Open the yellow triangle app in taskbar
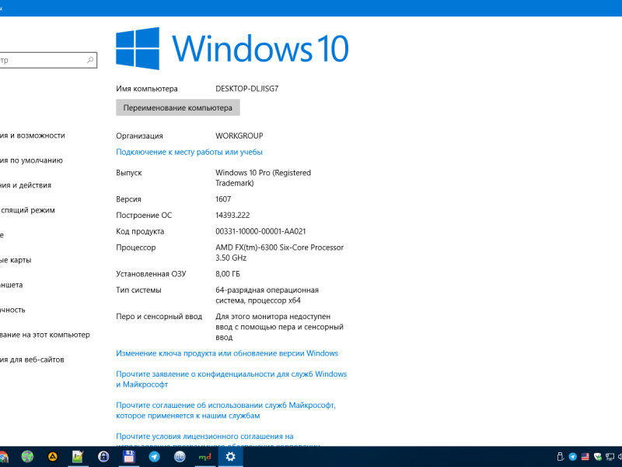 (x=53, y=457)
